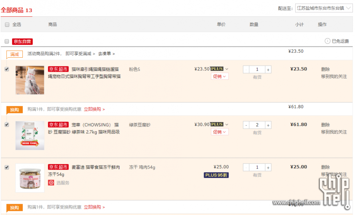The image size is (355, 215).
Task: Decrease quantity of the cat leash
Action: [246, 70]
